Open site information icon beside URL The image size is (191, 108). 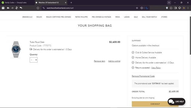click(44, 8)
